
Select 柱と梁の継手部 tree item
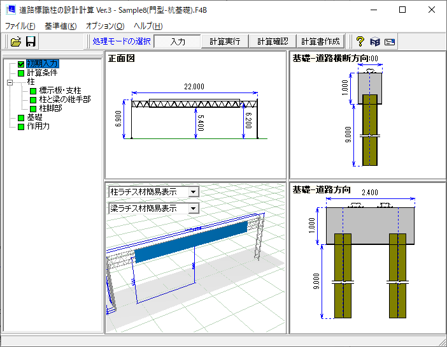tap(65, 100)
